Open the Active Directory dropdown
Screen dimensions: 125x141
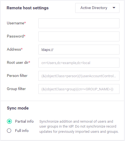97,8
